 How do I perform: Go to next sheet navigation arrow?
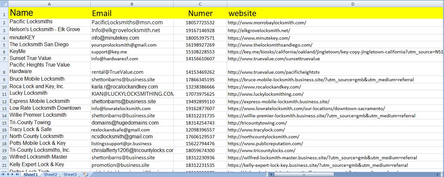point(13,174)
